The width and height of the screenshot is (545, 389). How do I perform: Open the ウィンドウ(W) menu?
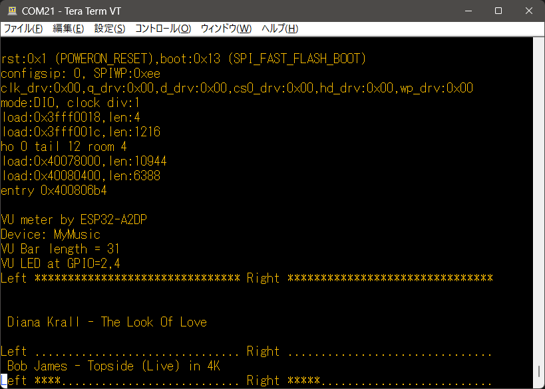(x=226, y=29)
